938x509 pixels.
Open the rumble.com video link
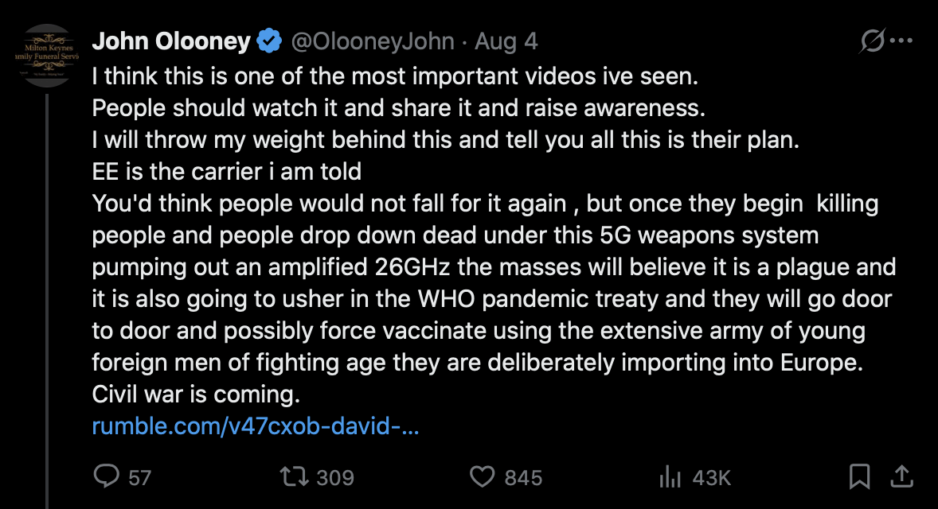[256, 426]
